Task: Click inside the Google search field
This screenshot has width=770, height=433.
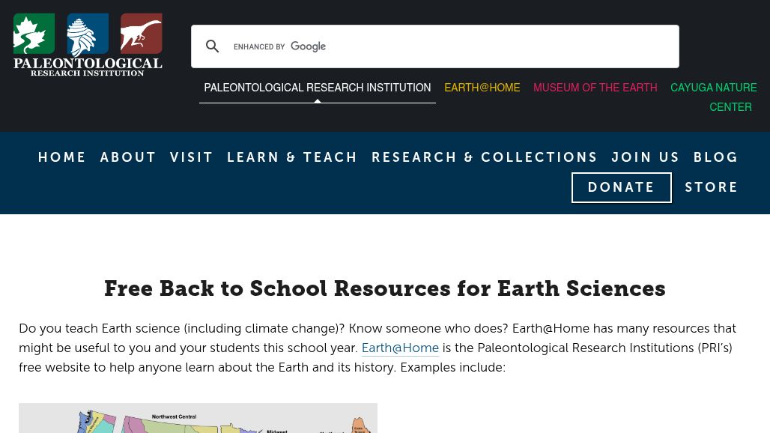Action: click(x=449, y=46)
